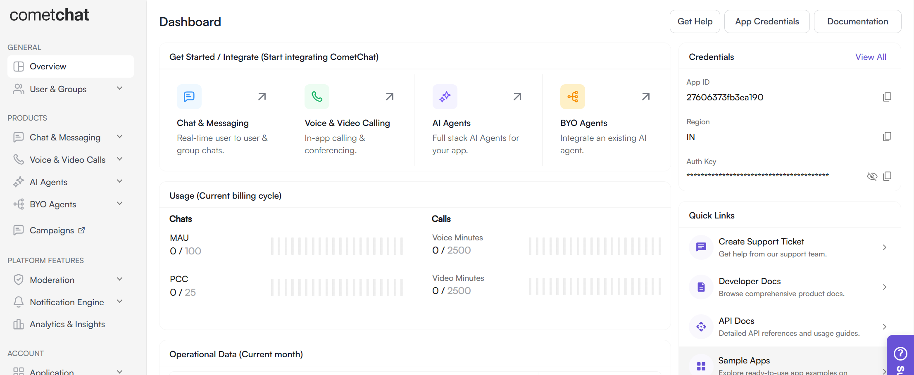
Task: Expand the AI Agents sidebar section
Action: (120, 181)
